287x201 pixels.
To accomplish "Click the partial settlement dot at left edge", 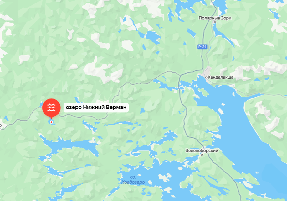I will 1,125.
